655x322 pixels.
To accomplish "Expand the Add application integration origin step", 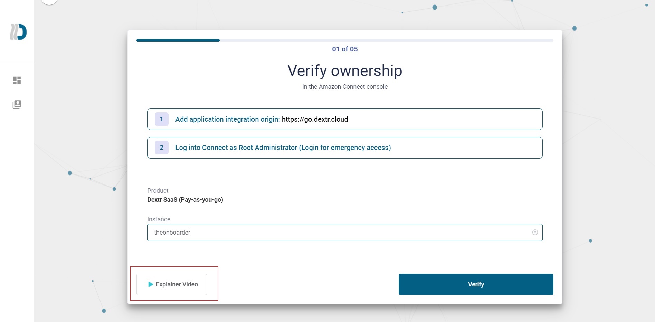I will [345, 119].
